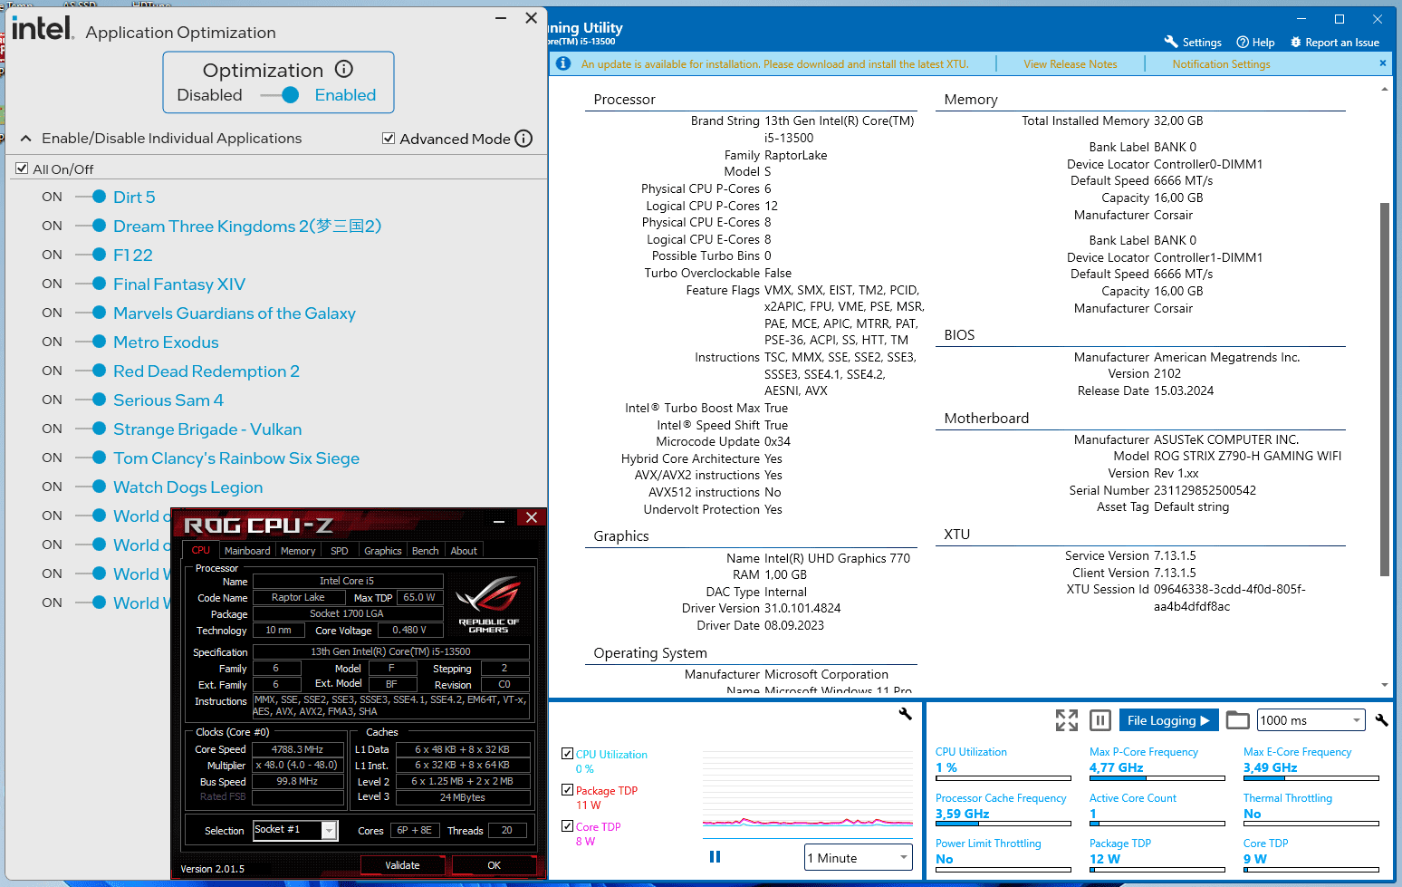
Task: Close the Intel Application Optimization window
Action: point(532,18)
